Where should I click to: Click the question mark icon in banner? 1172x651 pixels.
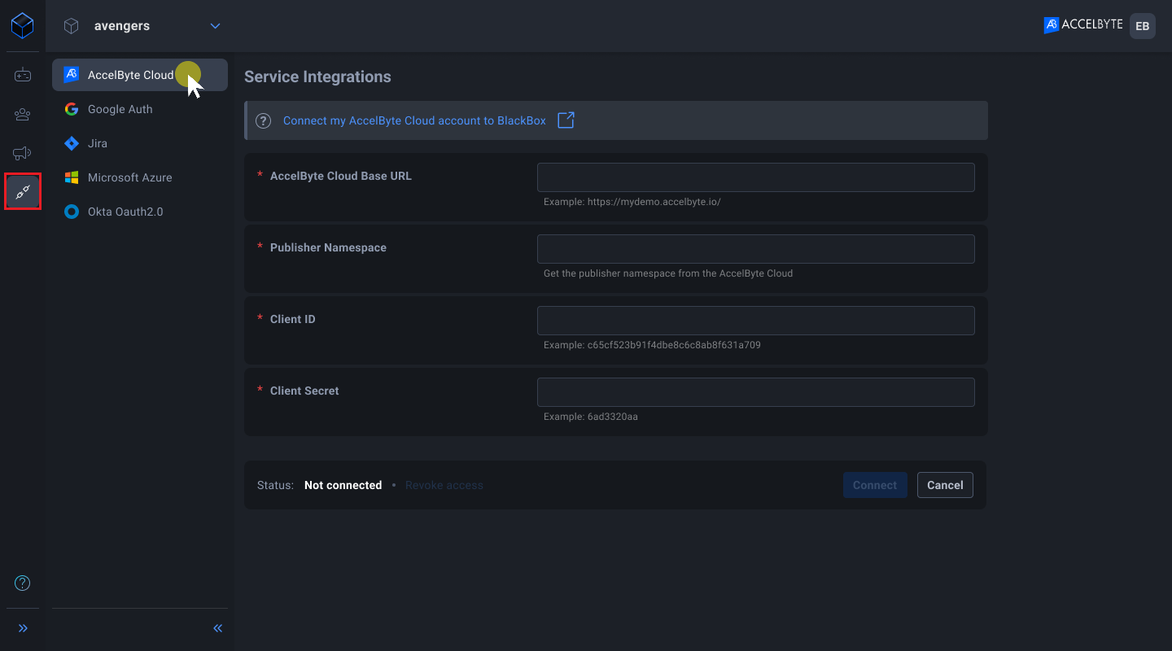point(263,120)
